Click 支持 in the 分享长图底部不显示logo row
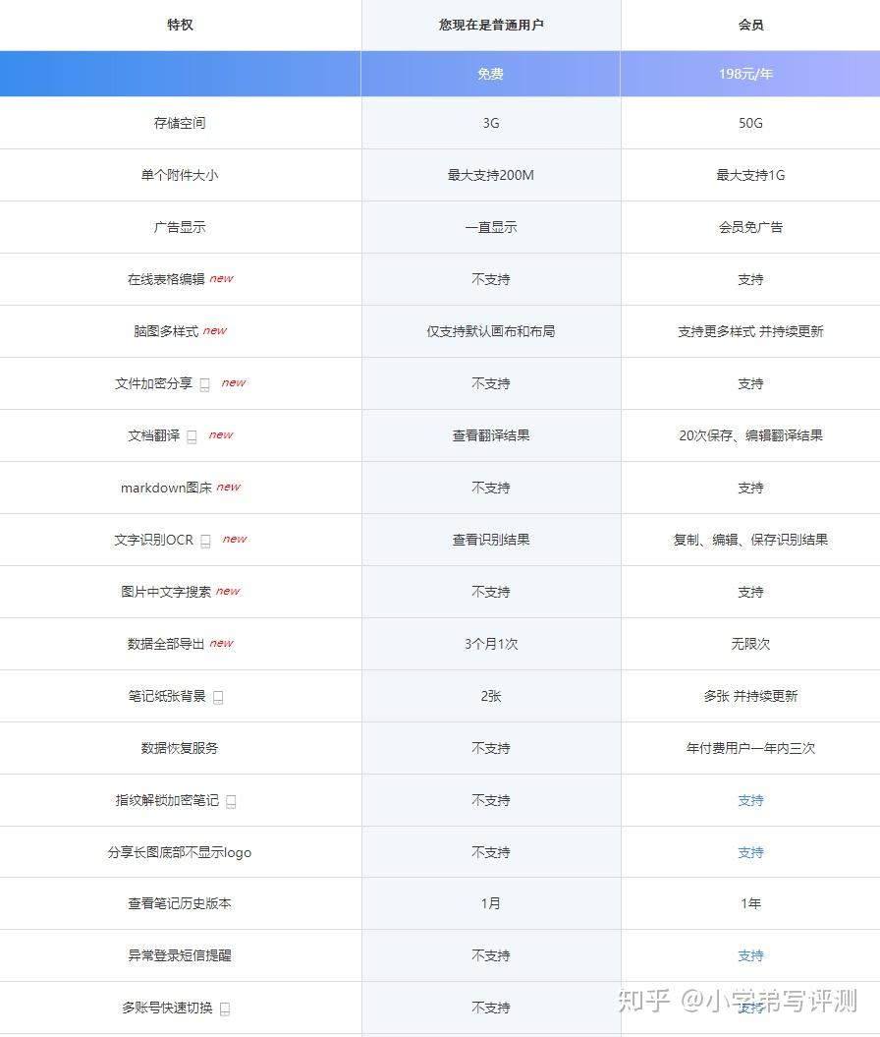The image size is (880, 1037). (750, 852)
